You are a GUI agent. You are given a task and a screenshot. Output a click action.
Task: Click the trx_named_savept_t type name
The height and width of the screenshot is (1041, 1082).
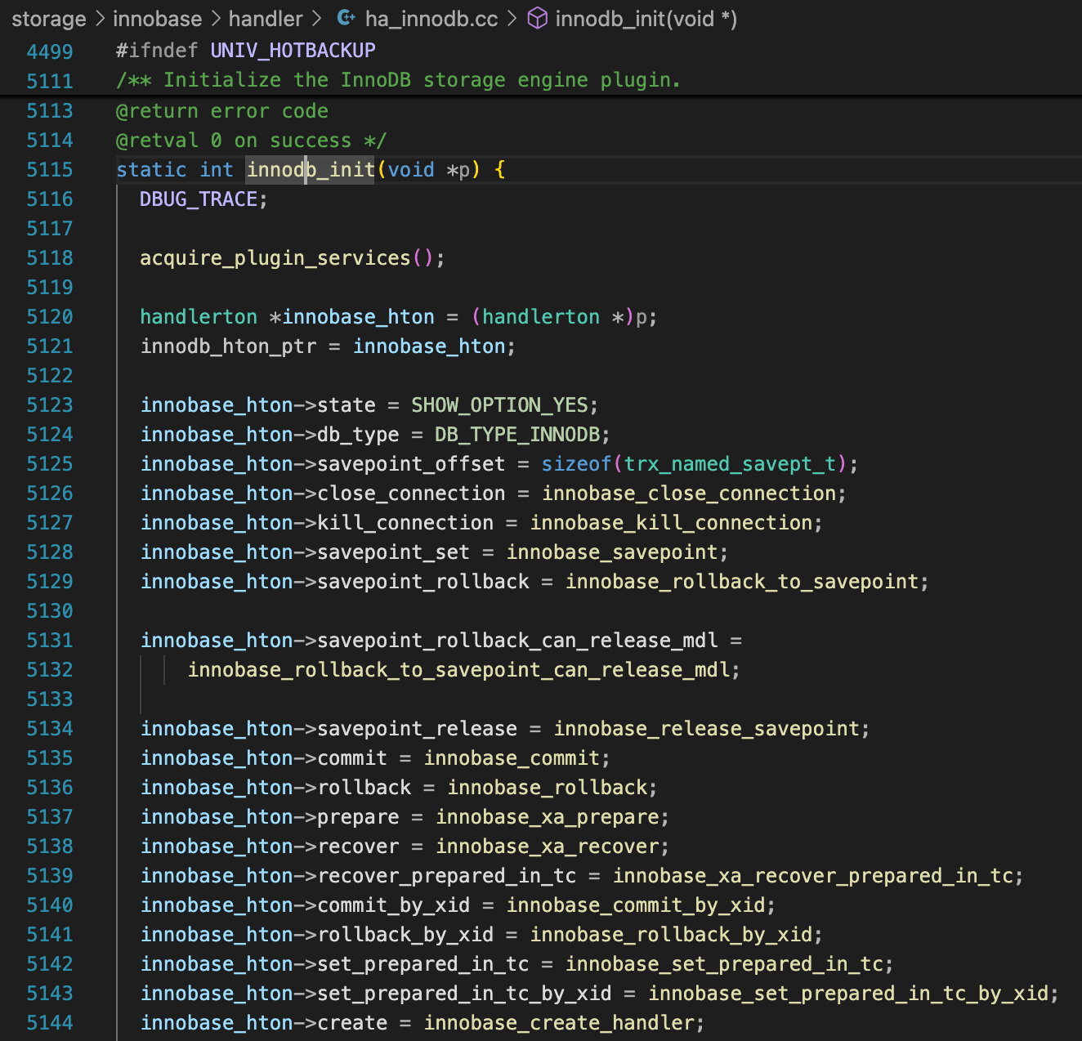[x=730, y=464]
